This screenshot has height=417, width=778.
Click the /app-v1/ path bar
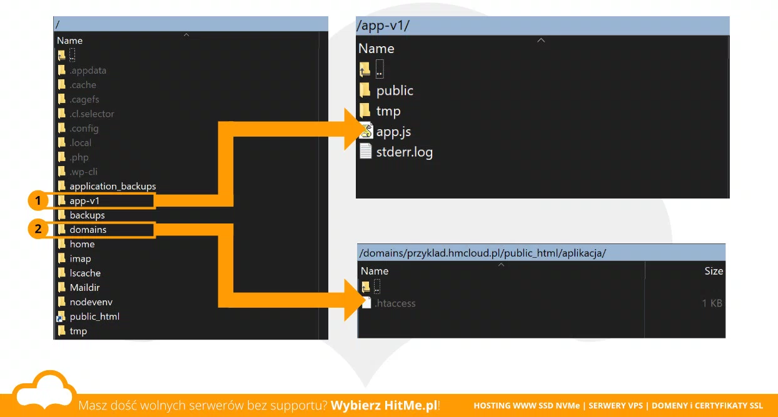pyautogui.click(x=543, y=26)
